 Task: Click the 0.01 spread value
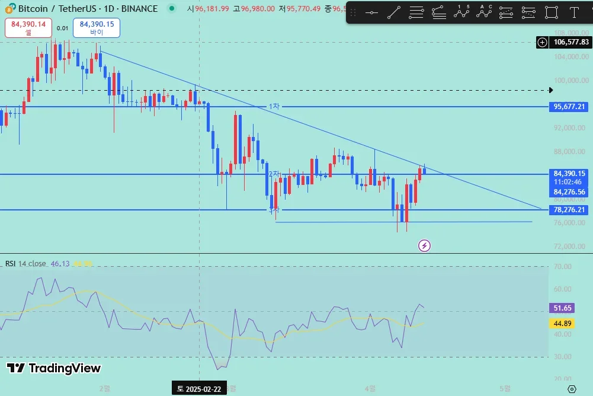pos(62,28)
